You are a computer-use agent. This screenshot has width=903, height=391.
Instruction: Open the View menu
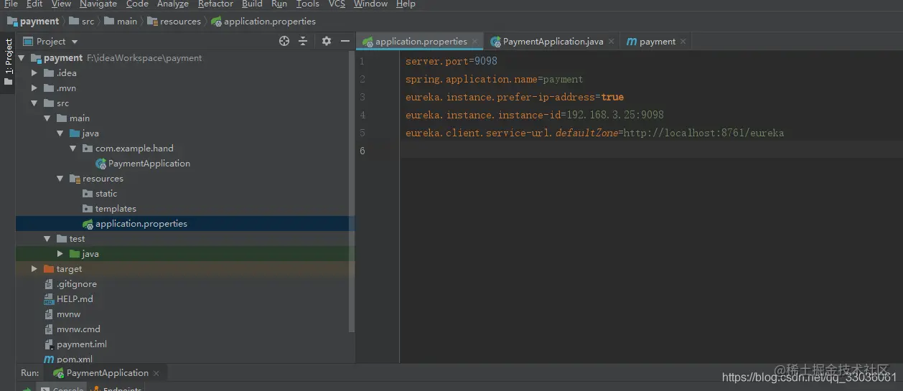61,4
